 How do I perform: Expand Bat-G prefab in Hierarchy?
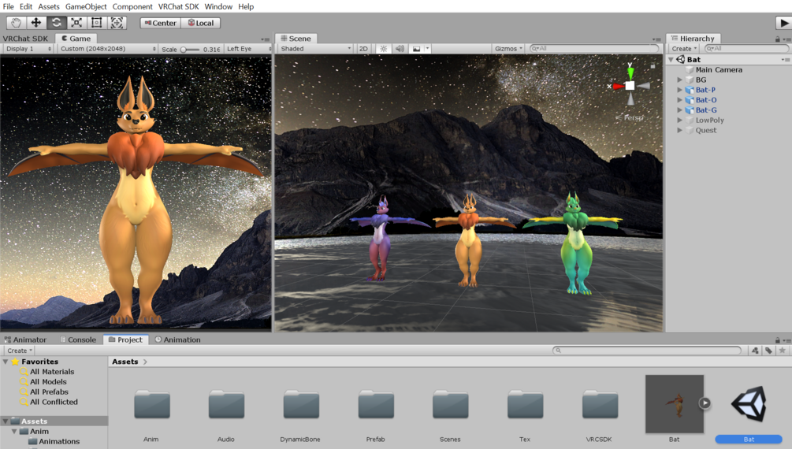680,110
